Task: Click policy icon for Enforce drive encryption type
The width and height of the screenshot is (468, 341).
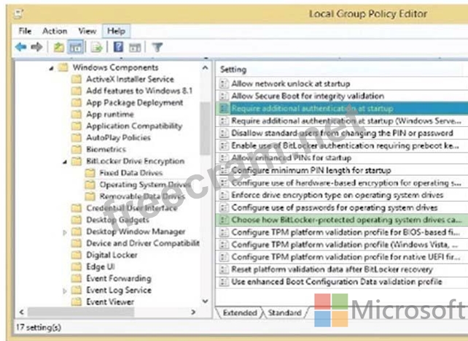Action: [224, 195]
